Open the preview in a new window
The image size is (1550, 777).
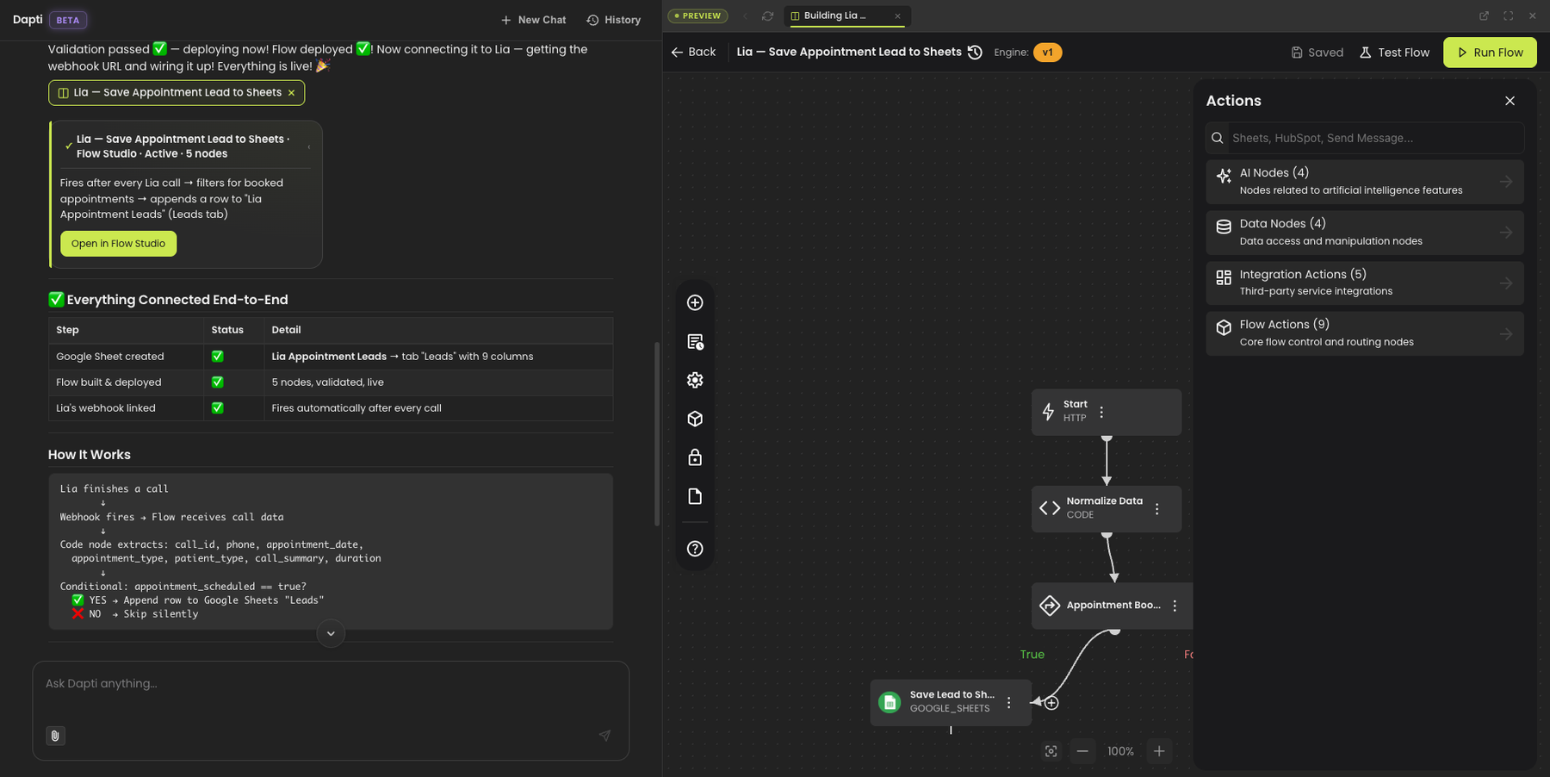pos(1484,16)
